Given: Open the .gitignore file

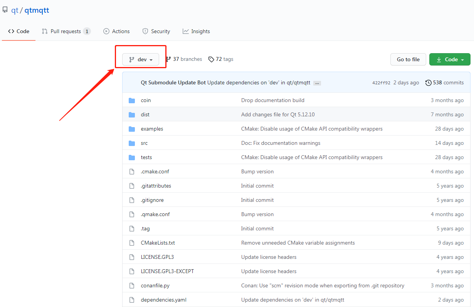Looking at the screenshot, I should click(152, 200).
